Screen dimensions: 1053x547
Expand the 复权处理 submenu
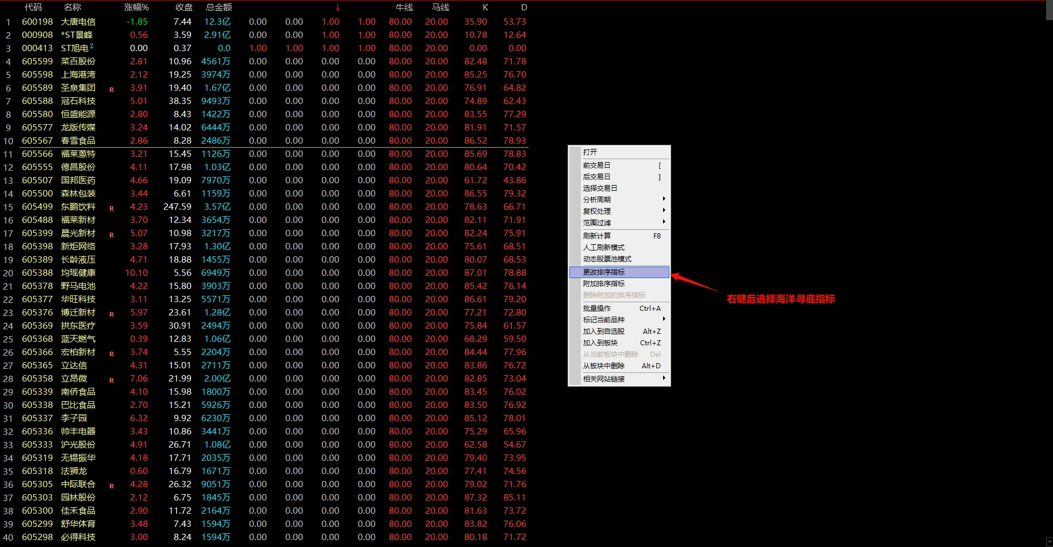619,211
